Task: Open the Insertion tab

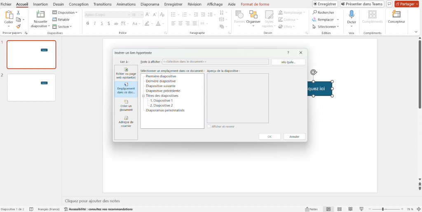Action: [x=40, y=4]
